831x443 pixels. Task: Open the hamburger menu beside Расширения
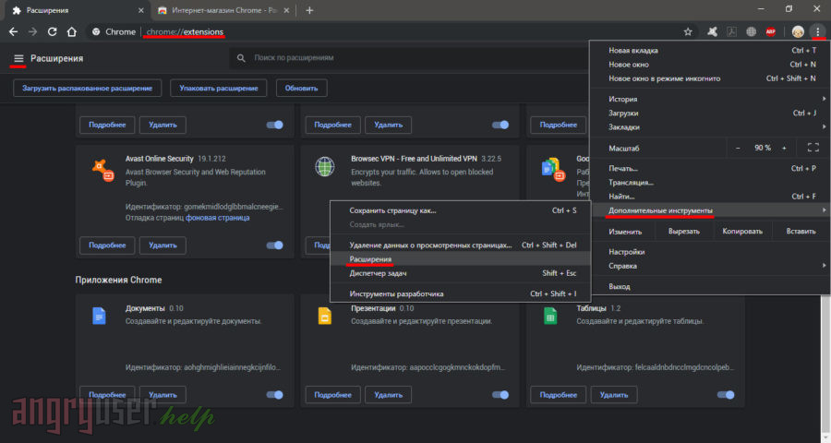pyautogui.click(x=18, y=58)
